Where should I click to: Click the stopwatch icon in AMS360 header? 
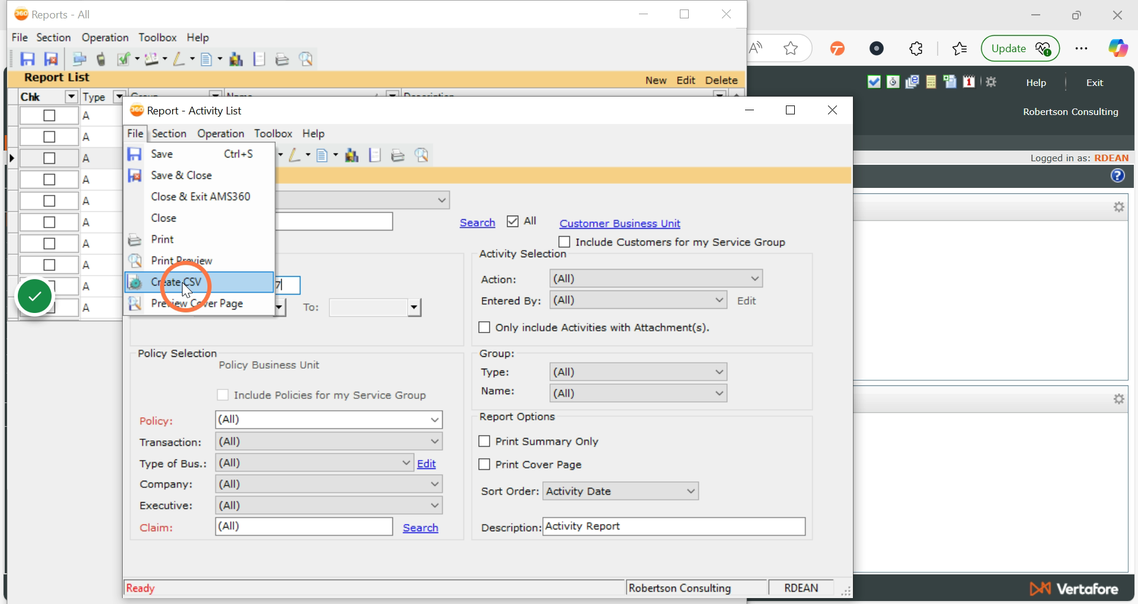click(893, 82)
